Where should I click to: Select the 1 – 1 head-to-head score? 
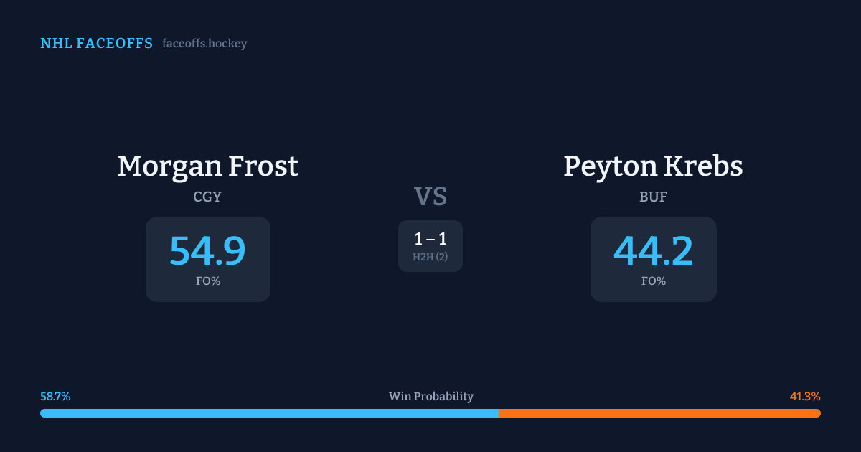[430, 240]
